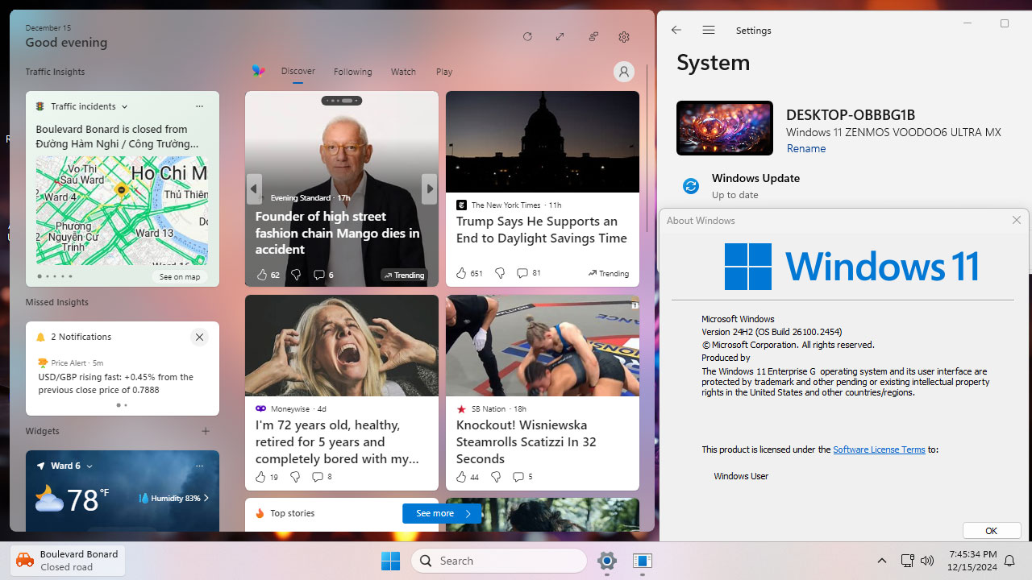Open Software License Terms link
The image size is (1032, 580).
point(879,449)
